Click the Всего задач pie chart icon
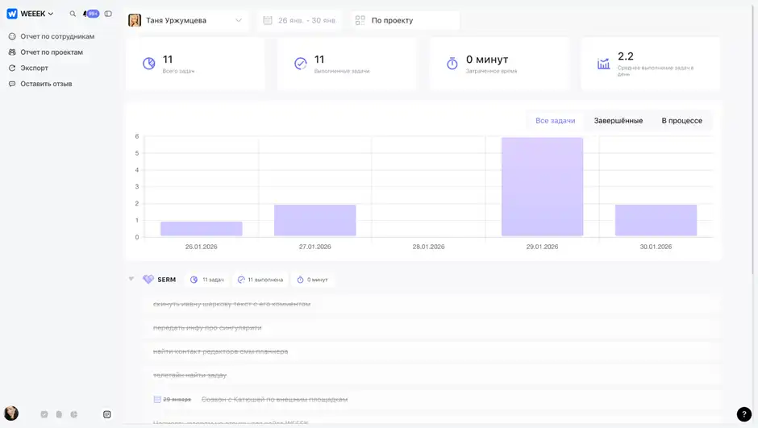The image size is (758, 428). click(149, 64)
